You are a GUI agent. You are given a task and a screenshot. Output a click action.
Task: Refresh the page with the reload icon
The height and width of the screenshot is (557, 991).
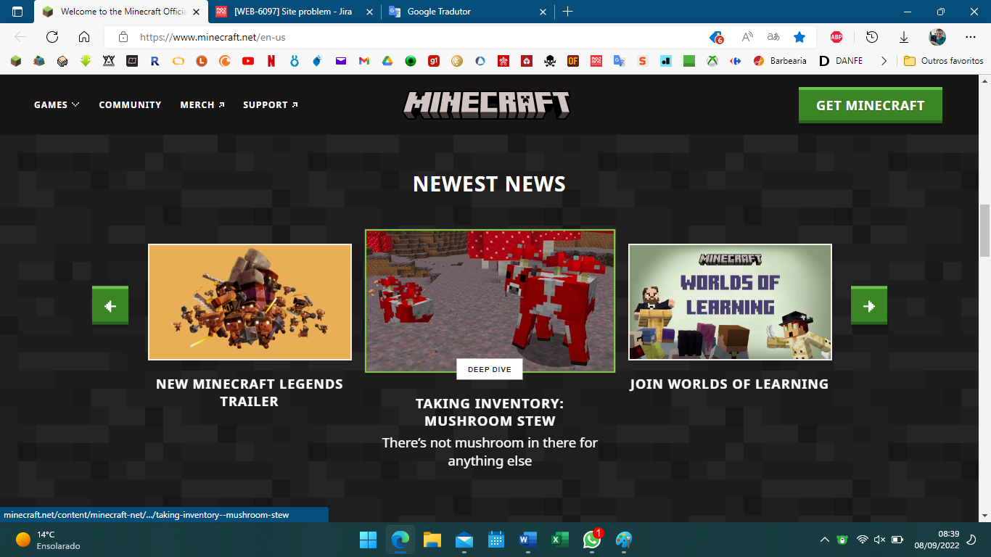pos(52,37)
